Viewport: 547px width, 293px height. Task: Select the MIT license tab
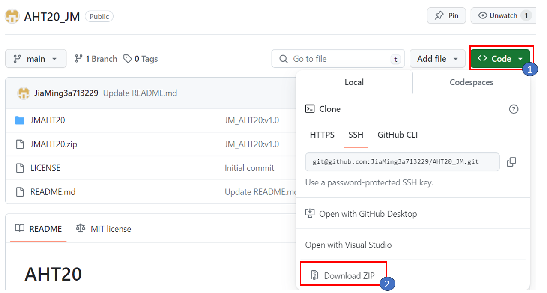coord(103,229)
